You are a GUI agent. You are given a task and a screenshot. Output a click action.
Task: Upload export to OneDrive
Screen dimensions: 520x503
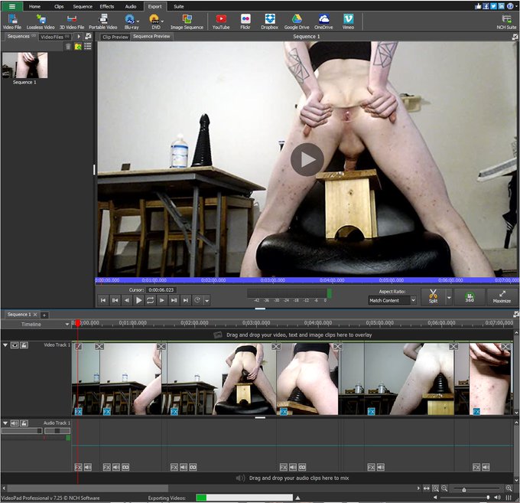[323, 22]
